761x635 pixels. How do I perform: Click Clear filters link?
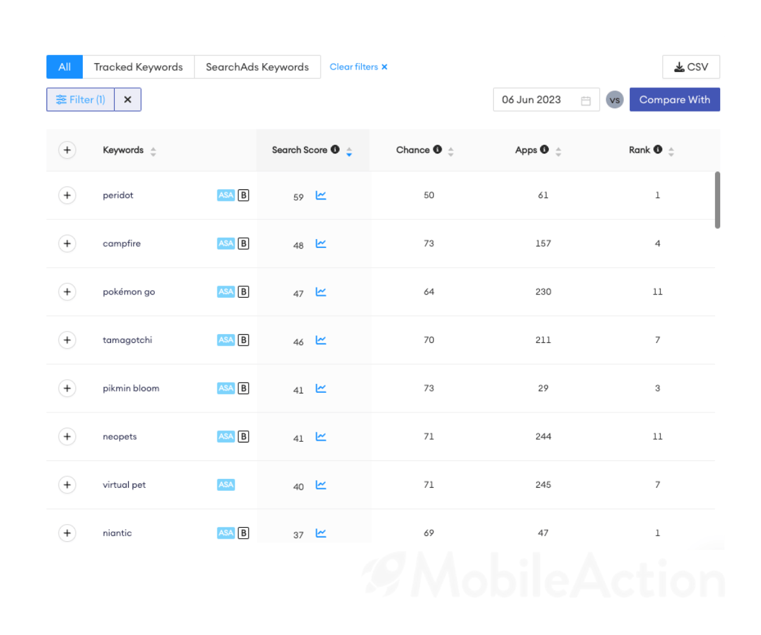(x=358, y=67)
